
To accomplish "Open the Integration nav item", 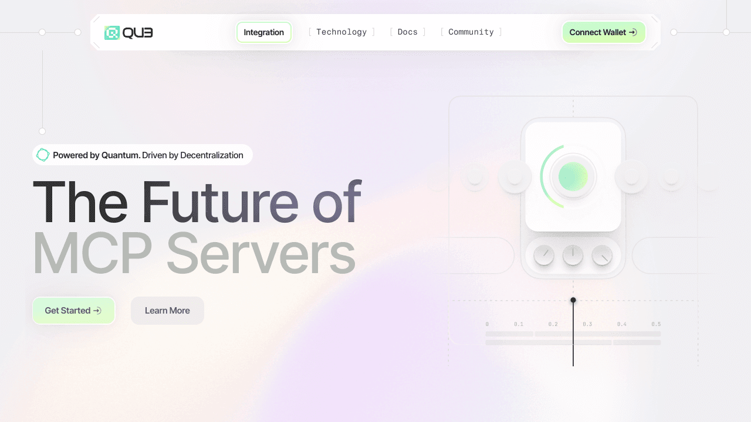I will click(x=264, y=32).
